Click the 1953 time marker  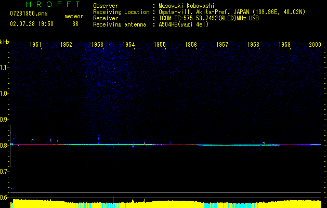tap(97, 45)
